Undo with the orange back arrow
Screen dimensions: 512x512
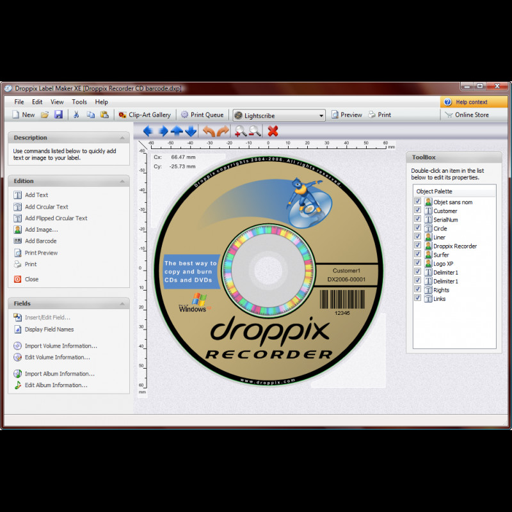209,131
